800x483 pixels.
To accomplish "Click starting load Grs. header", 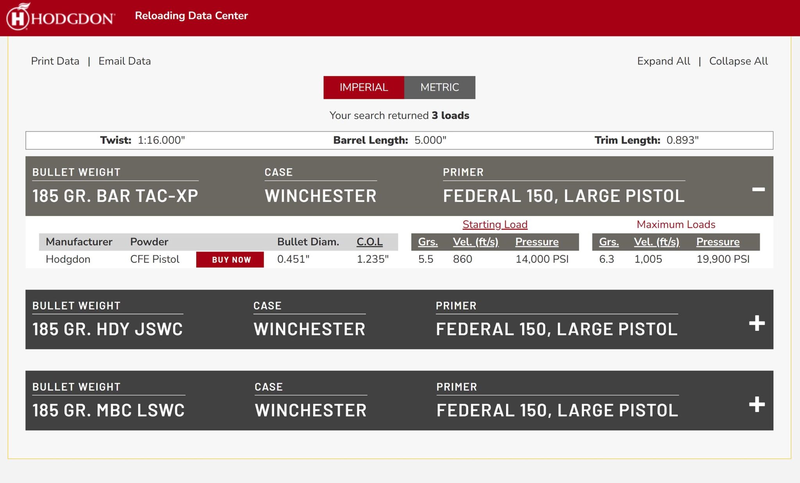I will click(428, 242).
